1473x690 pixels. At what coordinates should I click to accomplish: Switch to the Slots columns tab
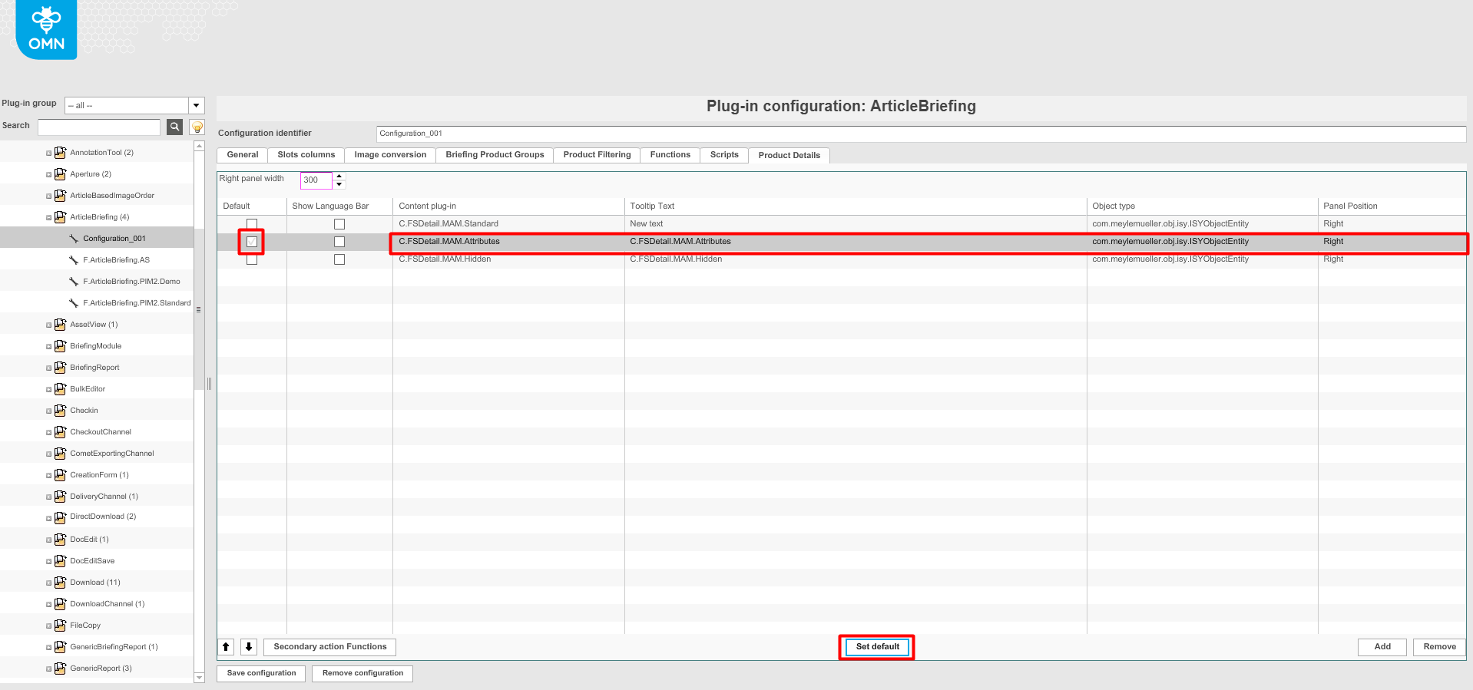(306, 155)
